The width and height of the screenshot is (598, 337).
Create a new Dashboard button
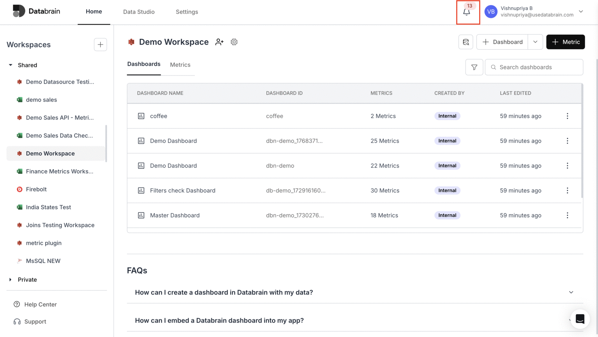tap(502, 42)
